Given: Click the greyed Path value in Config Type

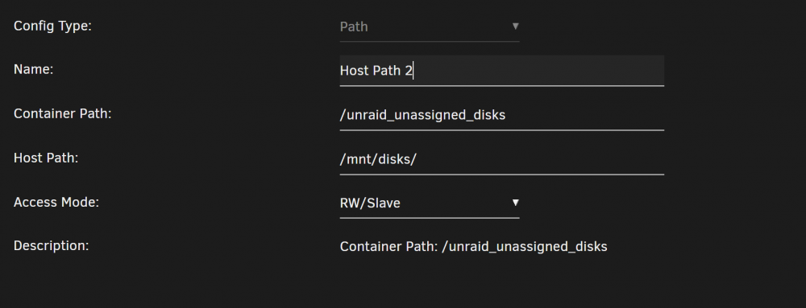Looking at the screenshot, I should coord(354,27).
